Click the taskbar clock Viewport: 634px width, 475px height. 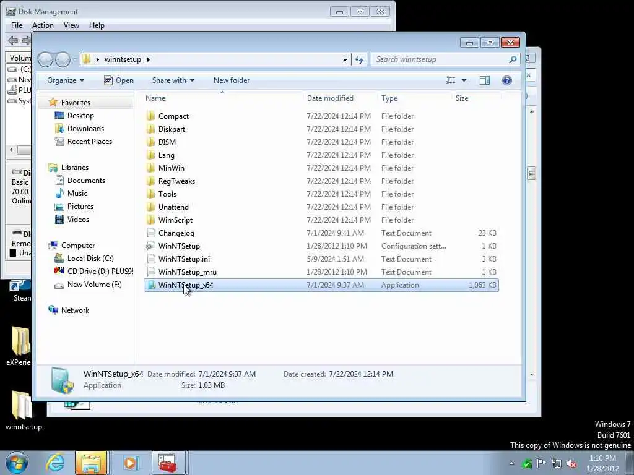[x=602, y=463]
